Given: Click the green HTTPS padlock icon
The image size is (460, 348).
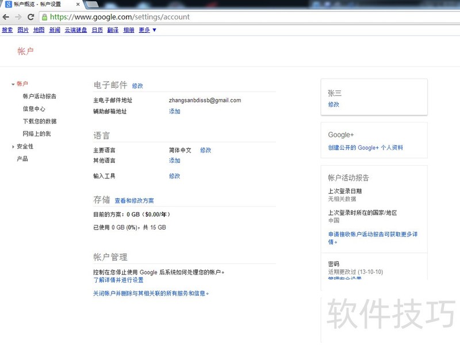Looking at the screenshot, I should pos(45,17).
